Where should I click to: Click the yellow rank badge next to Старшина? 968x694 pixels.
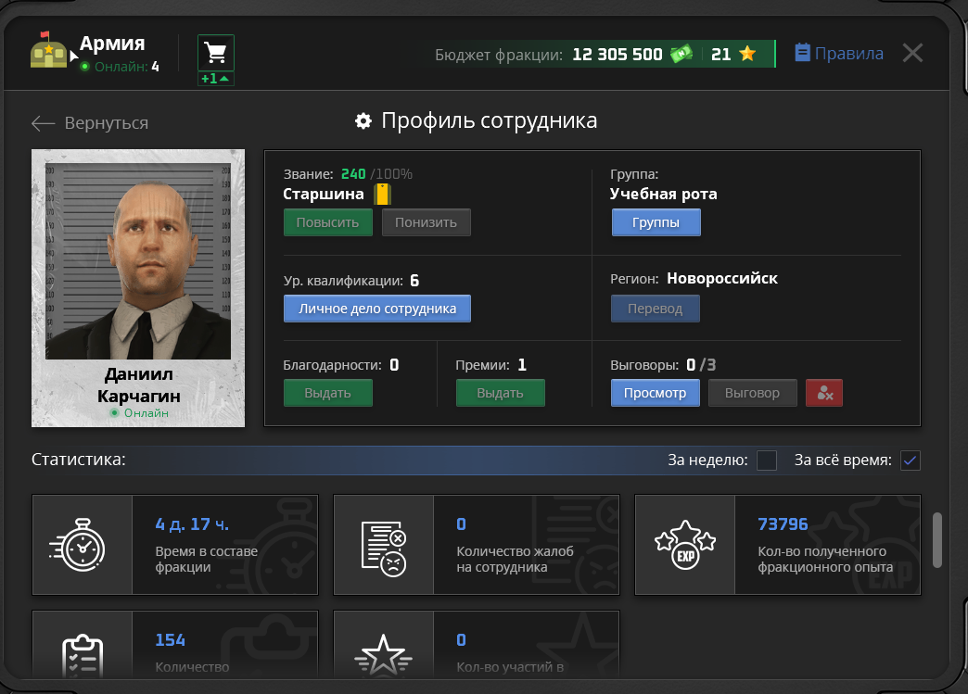point(383,194)
